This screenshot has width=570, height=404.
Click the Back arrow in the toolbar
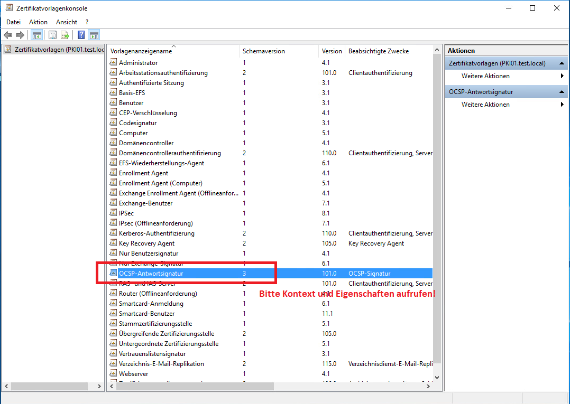tap(8, 35)
